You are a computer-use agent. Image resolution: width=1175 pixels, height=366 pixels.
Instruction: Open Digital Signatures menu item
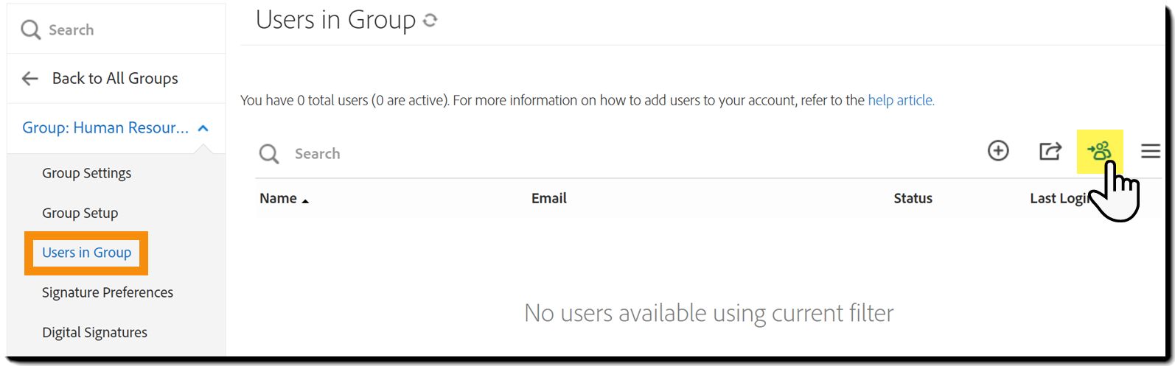(94, 332)
